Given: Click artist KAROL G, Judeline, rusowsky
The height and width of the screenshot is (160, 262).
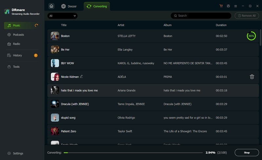Looking at the screenshot, I should pyautogui.click(x=136, y=63).
